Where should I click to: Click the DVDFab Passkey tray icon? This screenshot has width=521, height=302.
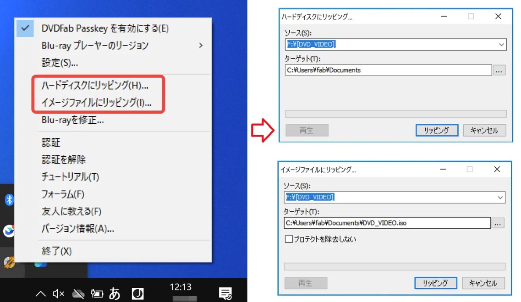point(9,262)
